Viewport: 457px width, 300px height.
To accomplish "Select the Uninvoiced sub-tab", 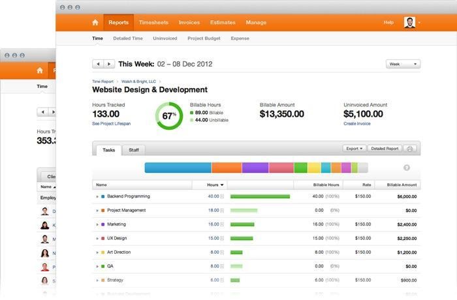I will click(165, 38).
